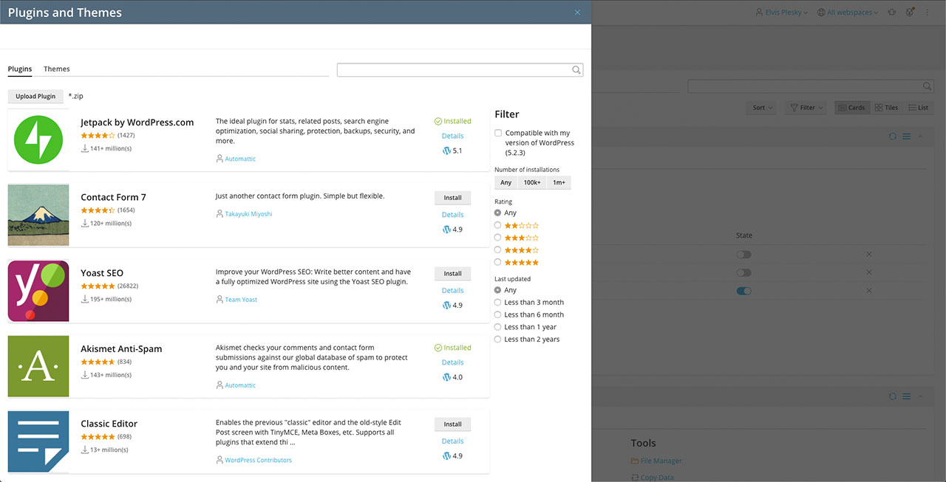Click the magnifier icon in plugin search
Viewport: 946px width, 482px height.
pos(576,70)
